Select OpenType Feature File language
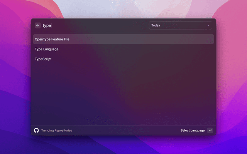 click(x=52, y=39)
